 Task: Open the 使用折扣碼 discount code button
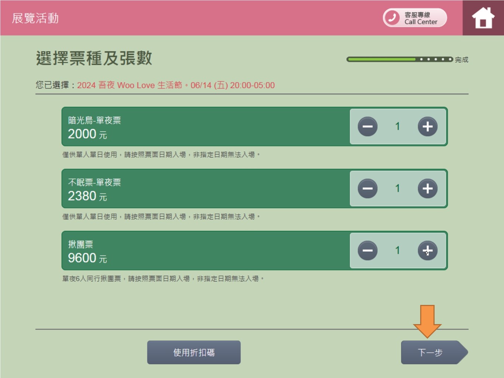(194, 353)
